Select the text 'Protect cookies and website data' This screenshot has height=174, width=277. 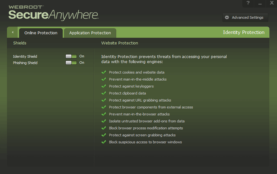[x=137, y=72]
